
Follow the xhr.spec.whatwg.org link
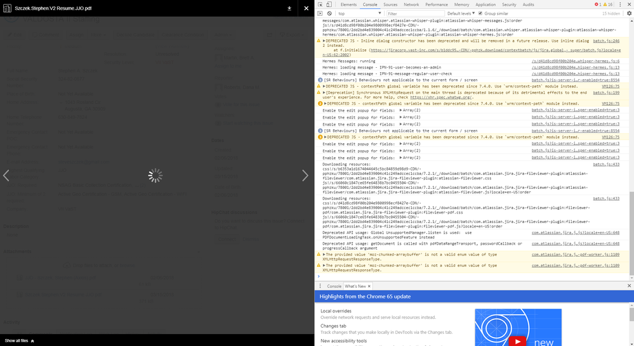(x=440, y=98)
